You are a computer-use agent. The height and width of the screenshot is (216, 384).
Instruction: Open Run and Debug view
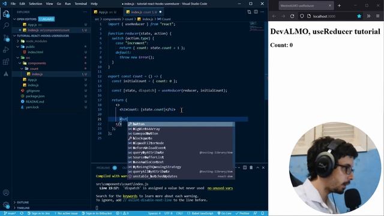6,49
